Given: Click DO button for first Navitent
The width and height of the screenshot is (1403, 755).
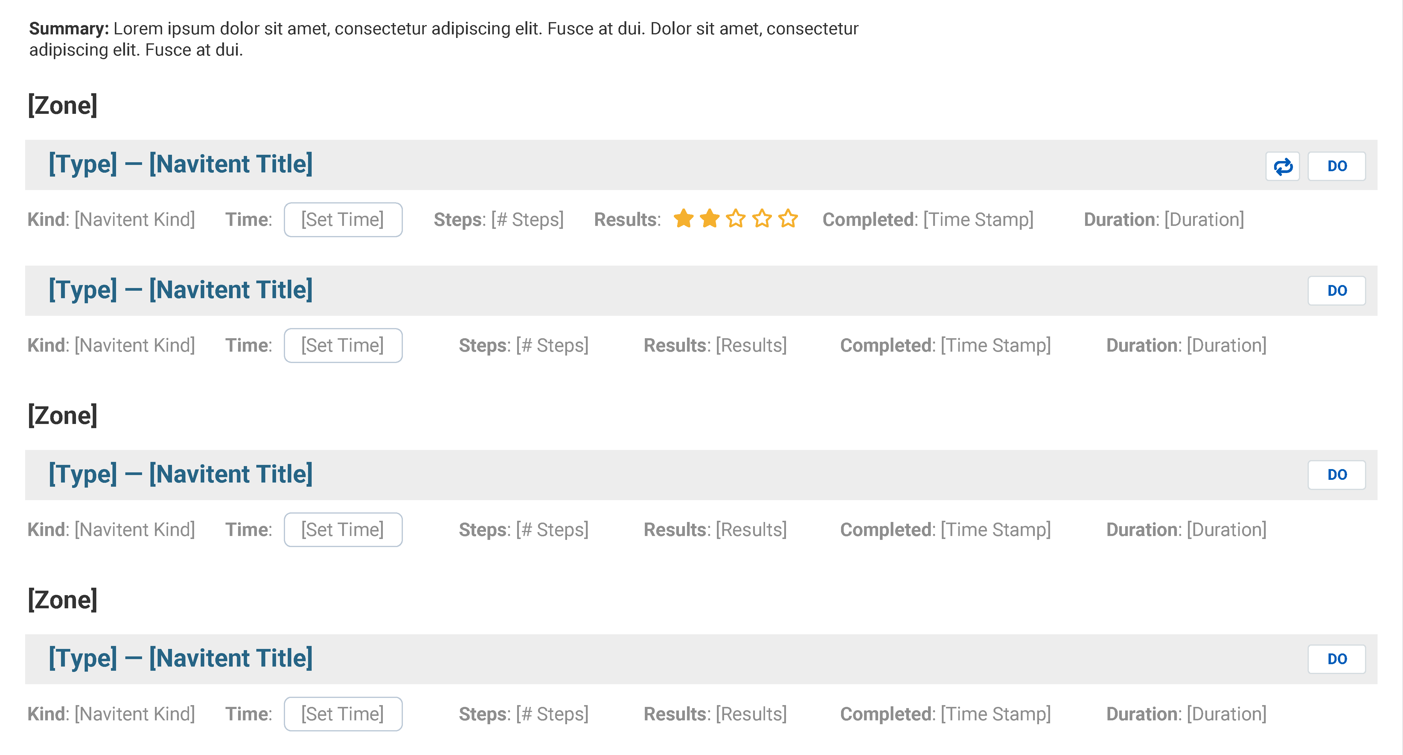Looking at the screenshot, I should coord(1337,166).
